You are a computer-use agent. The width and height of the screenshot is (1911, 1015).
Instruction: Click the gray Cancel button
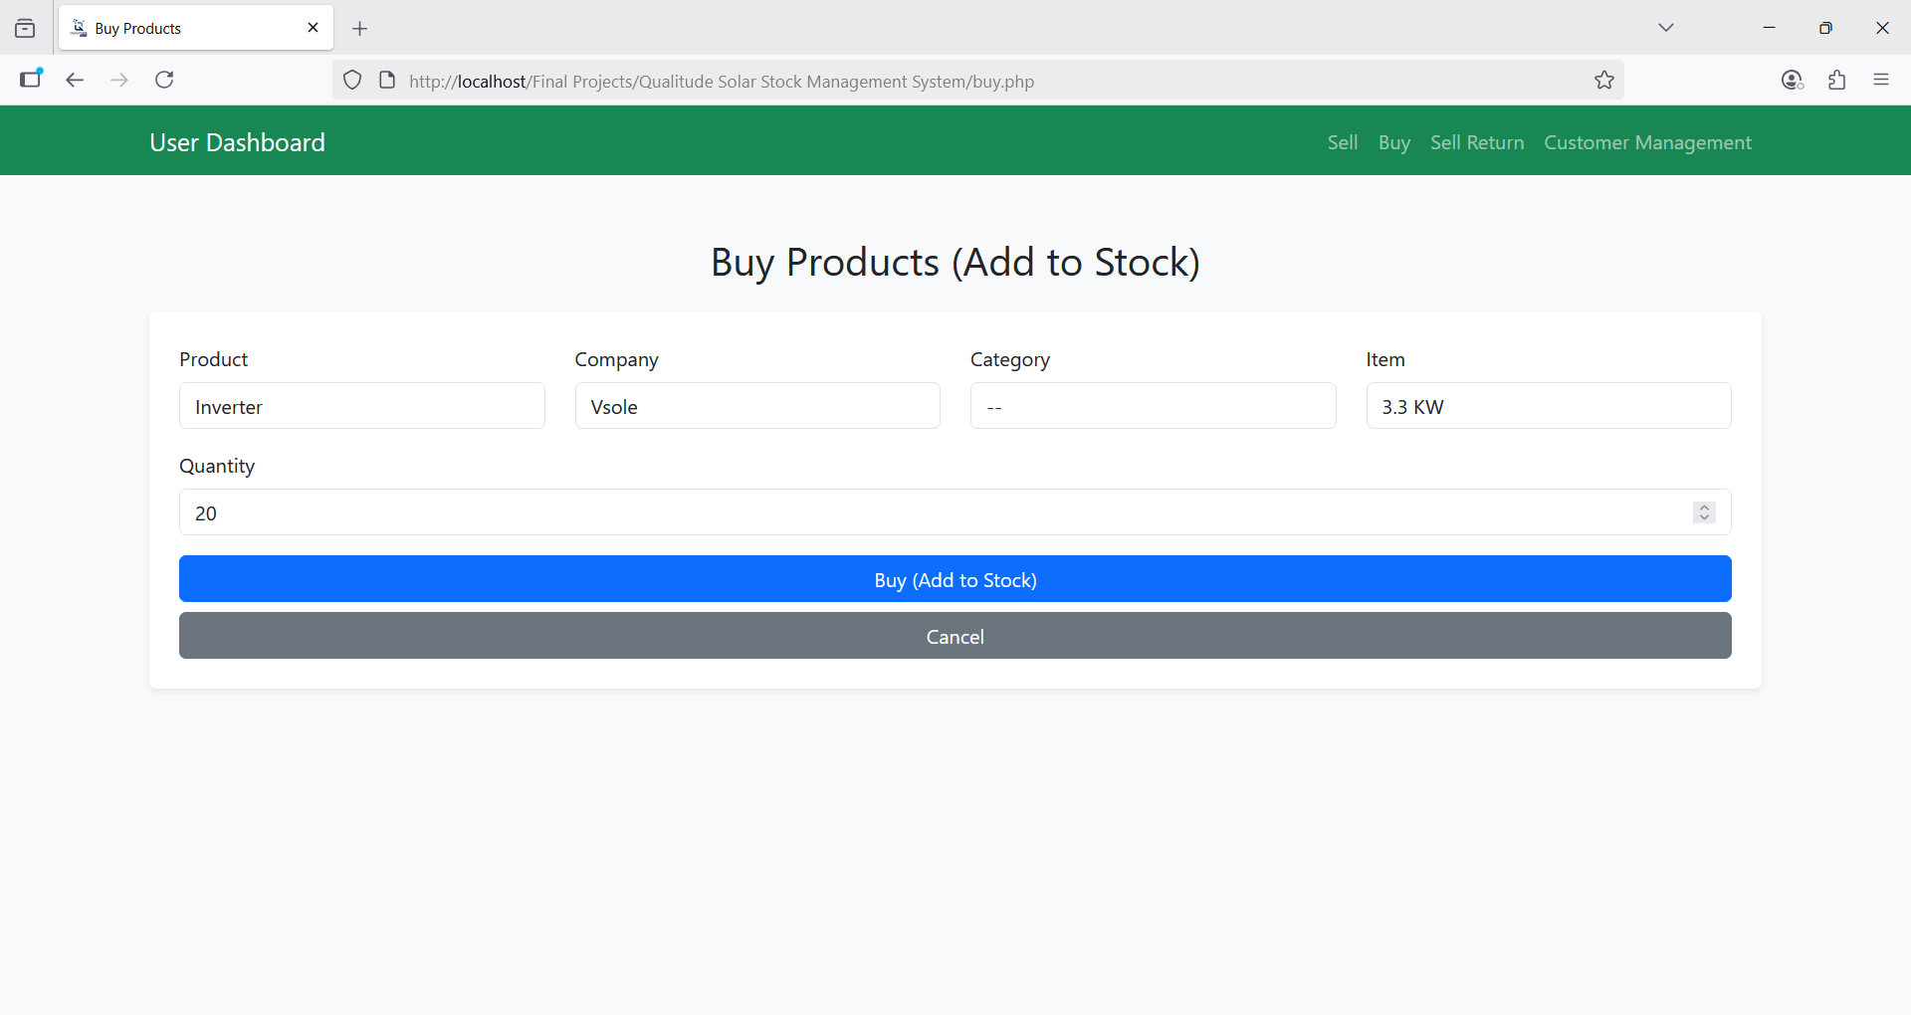click(x=955, y=636)
